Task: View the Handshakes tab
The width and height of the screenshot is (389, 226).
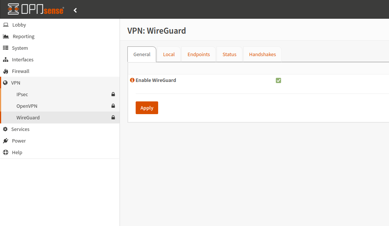Action: coord(262,54)
